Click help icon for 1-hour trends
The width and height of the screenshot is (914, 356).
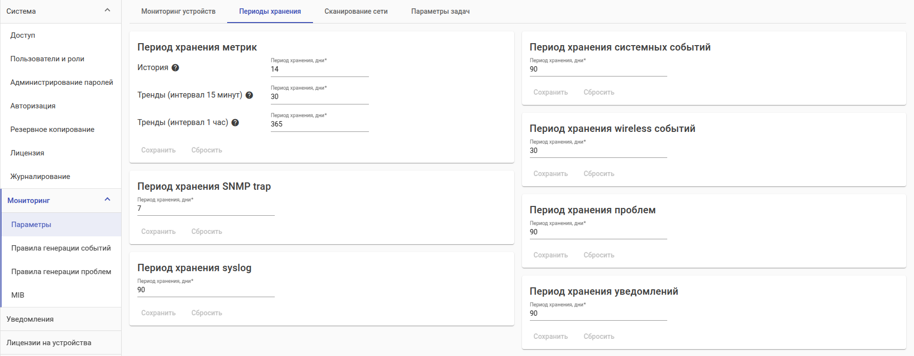pos(235,123)
